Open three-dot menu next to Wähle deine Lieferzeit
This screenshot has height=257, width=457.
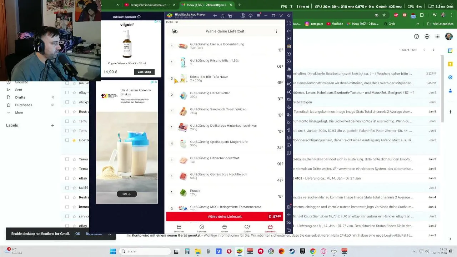[x=276, y=31]
